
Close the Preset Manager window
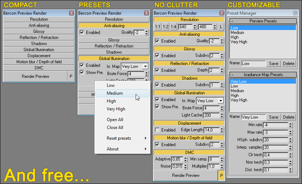click(x=295, y=13)
